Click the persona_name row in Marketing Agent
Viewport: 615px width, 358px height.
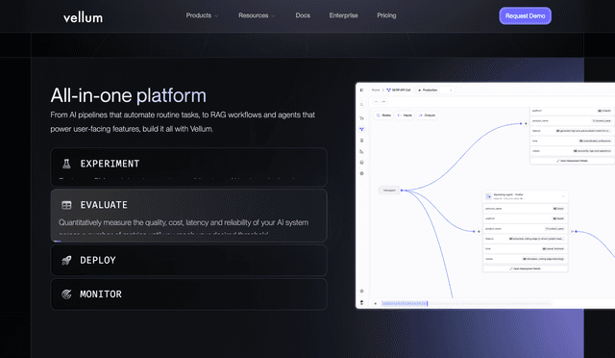tap(526, 208)
